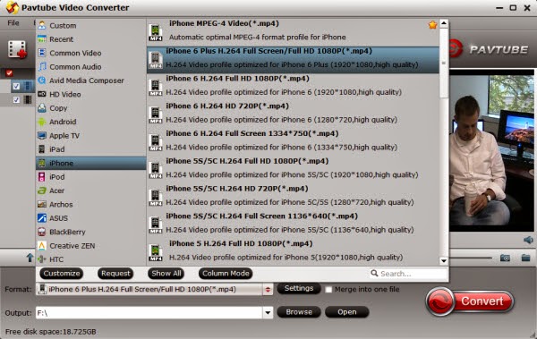Select iPhone 5S/5C H.264 HD 720P
This screenshot has height=339, width=537.
[x=293, y=198]
